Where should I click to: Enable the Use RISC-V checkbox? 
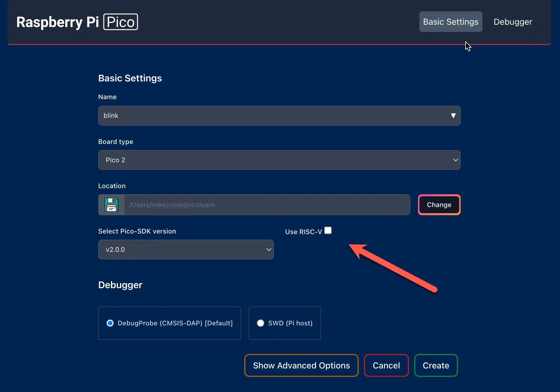(x=328, y=231)
